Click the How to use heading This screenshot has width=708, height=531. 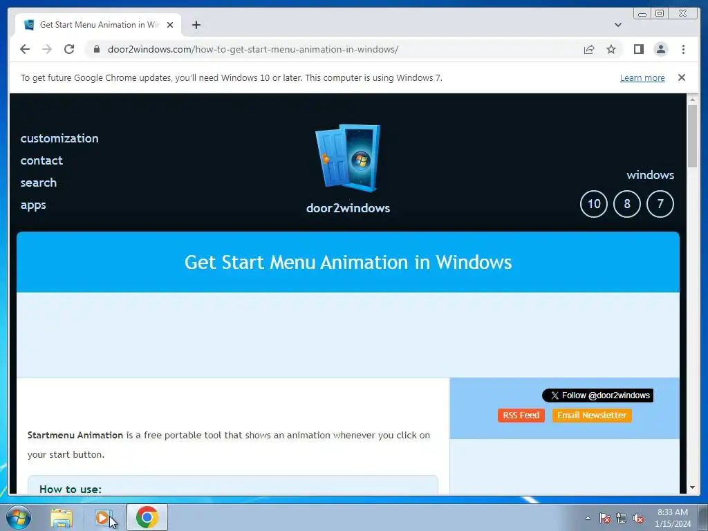tap(71, 489)
